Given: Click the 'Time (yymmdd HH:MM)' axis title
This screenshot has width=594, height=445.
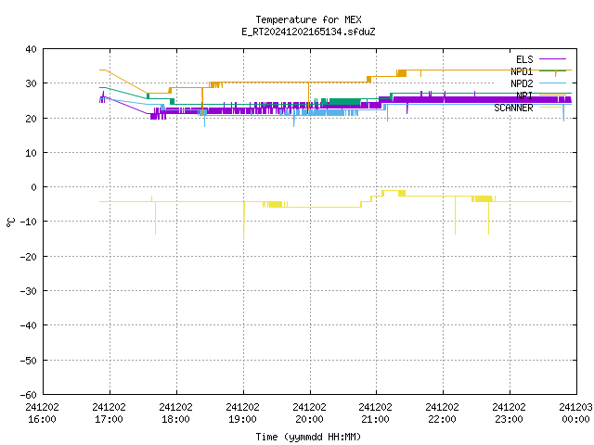Looking at the screenshot, I should point(308,437).
